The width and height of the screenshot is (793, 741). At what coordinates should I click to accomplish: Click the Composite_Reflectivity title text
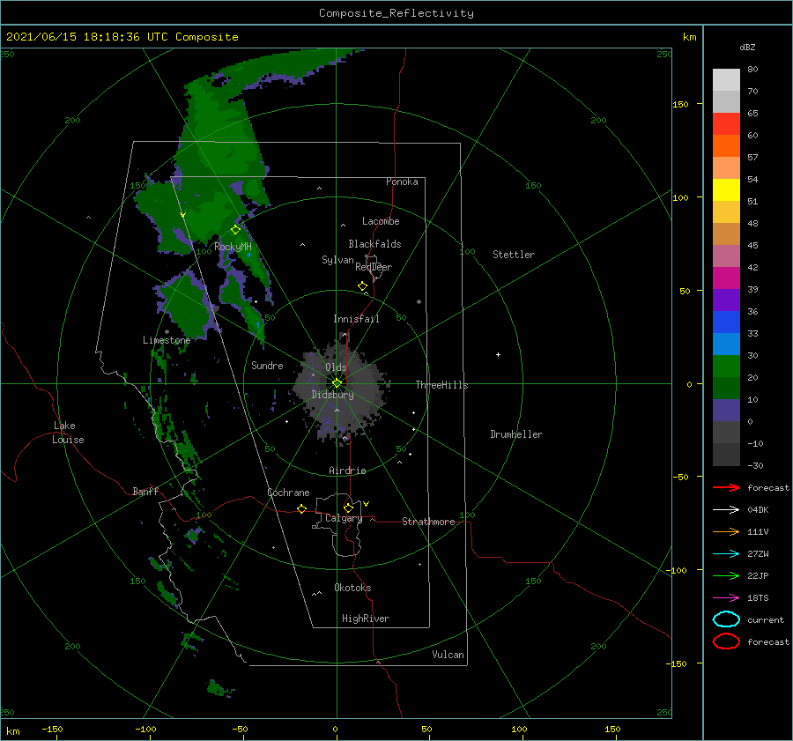(x=396, y=13)
